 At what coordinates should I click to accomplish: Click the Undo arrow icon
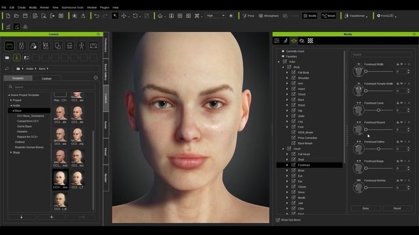97,16
